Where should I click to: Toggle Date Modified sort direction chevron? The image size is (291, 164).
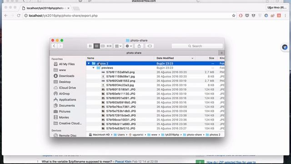tap(192, 58)
